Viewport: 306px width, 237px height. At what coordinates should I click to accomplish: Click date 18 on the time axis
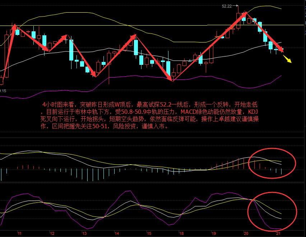pos(181,233)
